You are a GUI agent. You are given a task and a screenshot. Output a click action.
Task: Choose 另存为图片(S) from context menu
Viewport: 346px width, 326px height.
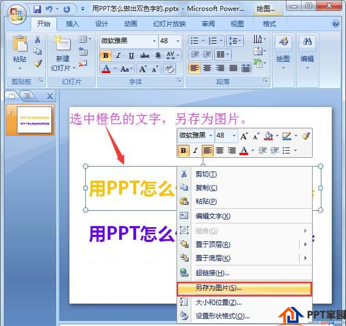[244, 288]
